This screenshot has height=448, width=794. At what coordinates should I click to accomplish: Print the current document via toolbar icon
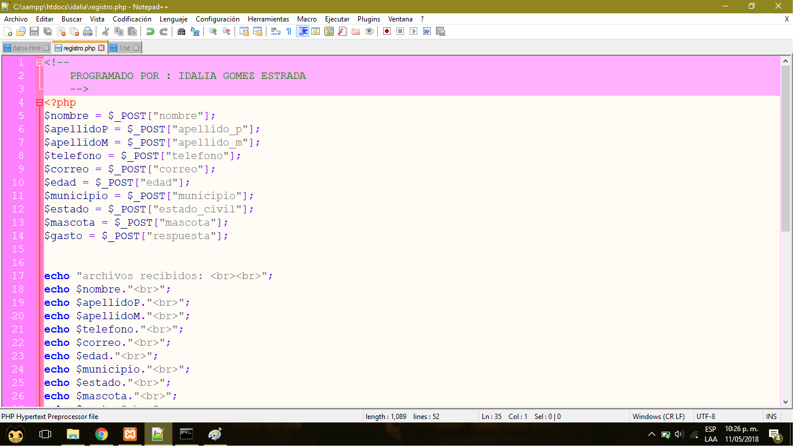(87, 31)
